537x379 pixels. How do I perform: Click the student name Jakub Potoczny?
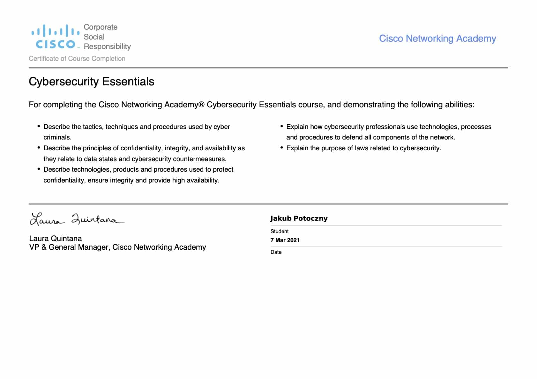coord(299,218)
